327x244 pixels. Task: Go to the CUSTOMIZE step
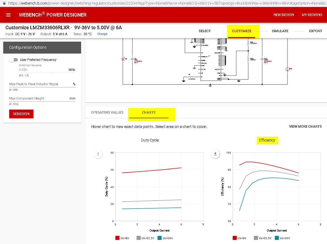[x=242, y=31]
